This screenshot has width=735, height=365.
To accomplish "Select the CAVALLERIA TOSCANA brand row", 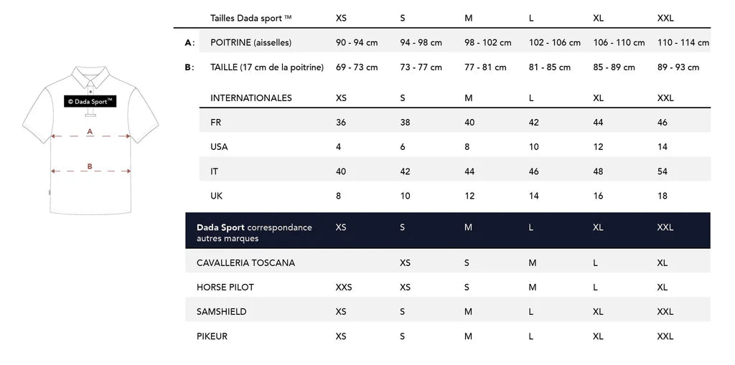I will click(448, 262).
